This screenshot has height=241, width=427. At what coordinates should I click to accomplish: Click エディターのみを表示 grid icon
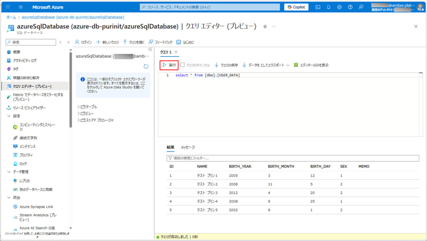point(296,65)
